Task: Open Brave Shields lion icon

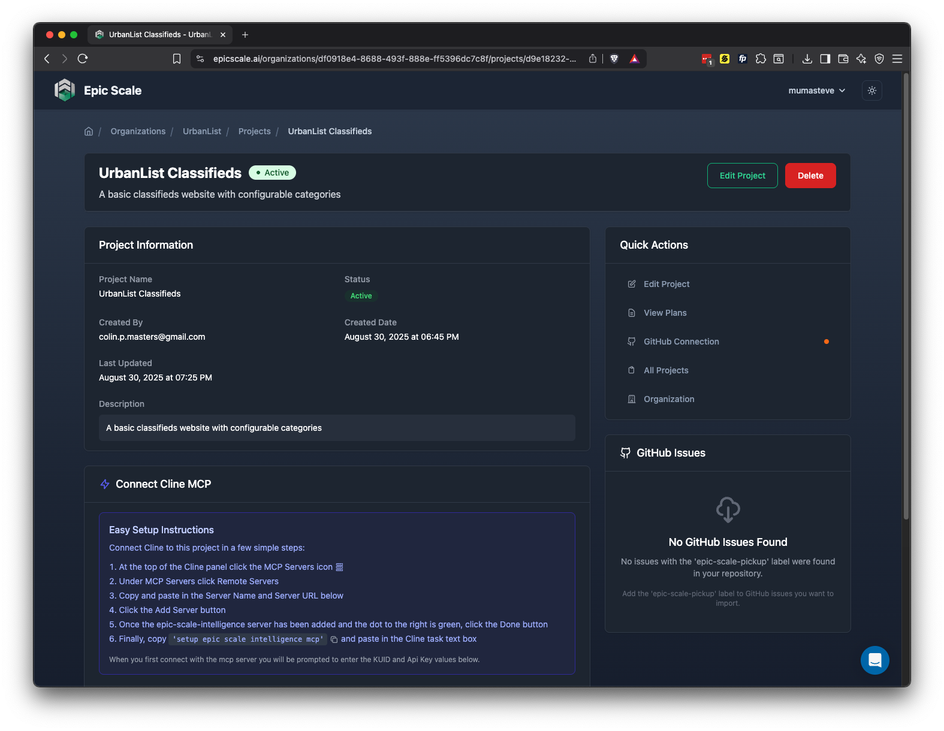Action: click(614, 59)
